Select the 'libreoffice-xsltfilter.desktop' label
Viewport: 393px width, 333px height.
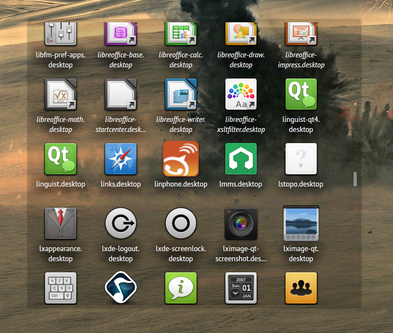241,124
